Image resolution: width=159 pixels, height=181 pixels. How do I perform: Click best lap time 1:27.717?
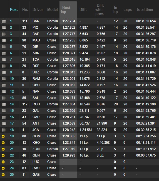click(x=69, y=34)
